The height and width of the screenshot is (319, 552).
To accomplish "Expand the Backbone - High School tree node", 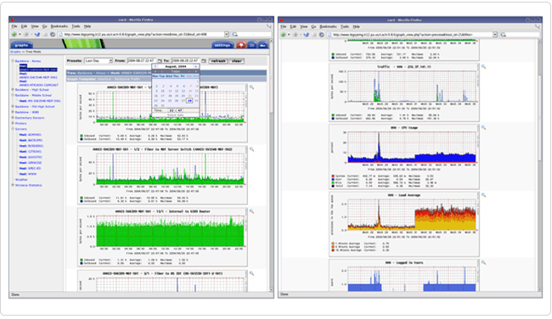I will coord(13,90).
